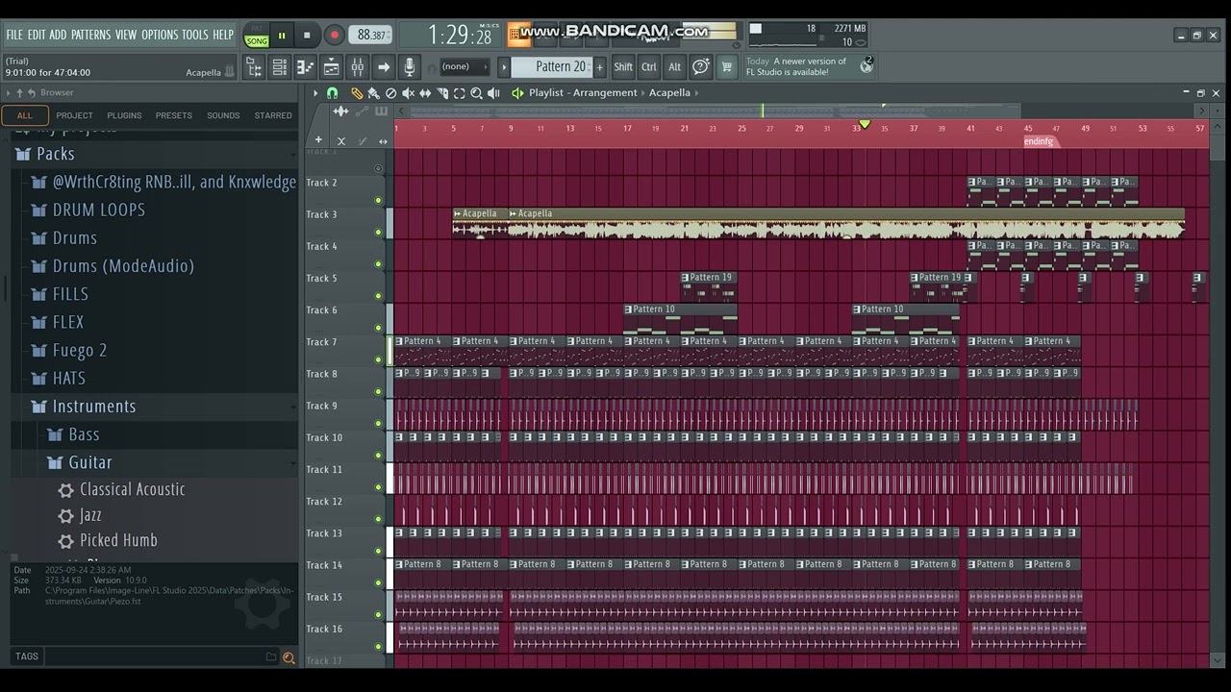Screen dimensions: 1231x692
Task: Toggle the Ctrl modifier button
Action: [649, 67]
